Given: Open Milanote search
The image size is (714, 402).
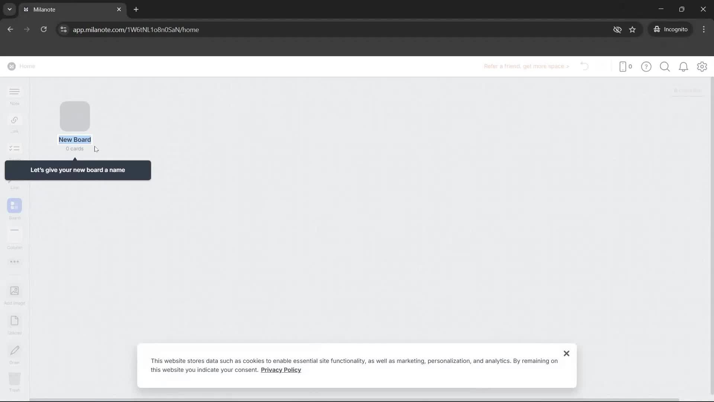Looking at the screenshot, I should click(x=665, y=67).
